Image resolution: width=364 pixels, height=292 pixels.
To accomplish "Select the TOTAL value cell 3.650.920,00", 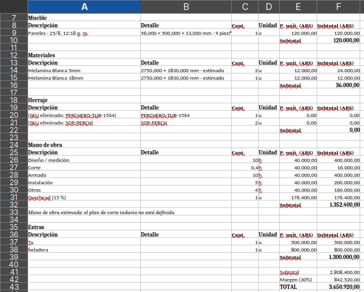I will tap(338, 286).
